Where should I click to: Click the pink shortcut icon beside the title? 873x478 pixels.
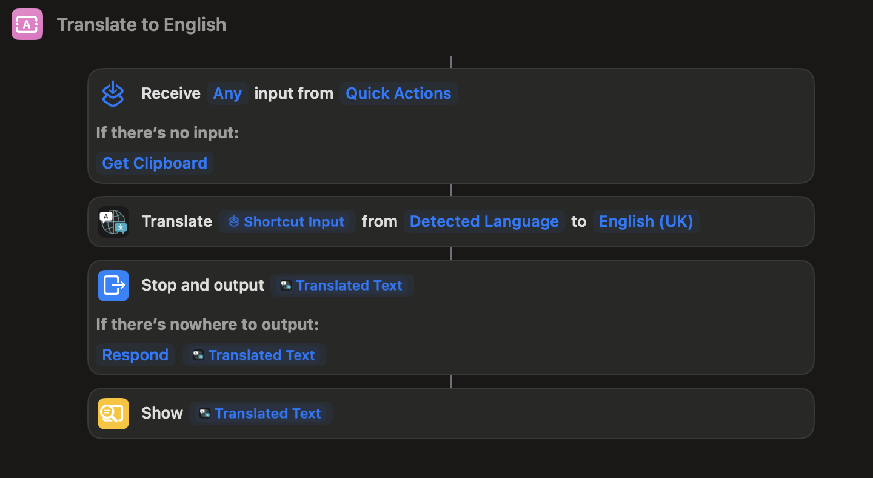pos(27,24)
